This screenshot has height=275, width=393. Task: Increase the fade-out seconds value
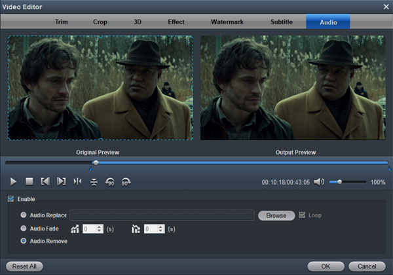160,227
